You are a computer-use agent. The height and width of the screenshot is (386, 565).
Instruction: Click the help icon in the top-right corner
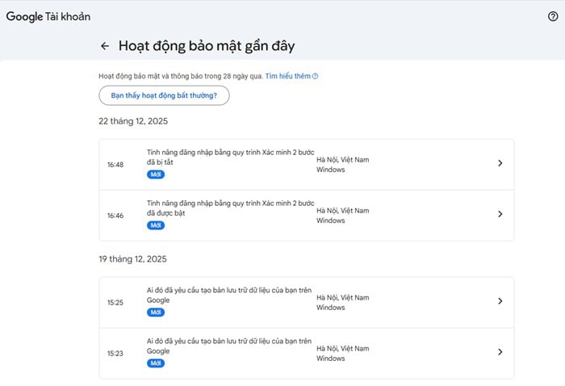click(x=553, y=16)
